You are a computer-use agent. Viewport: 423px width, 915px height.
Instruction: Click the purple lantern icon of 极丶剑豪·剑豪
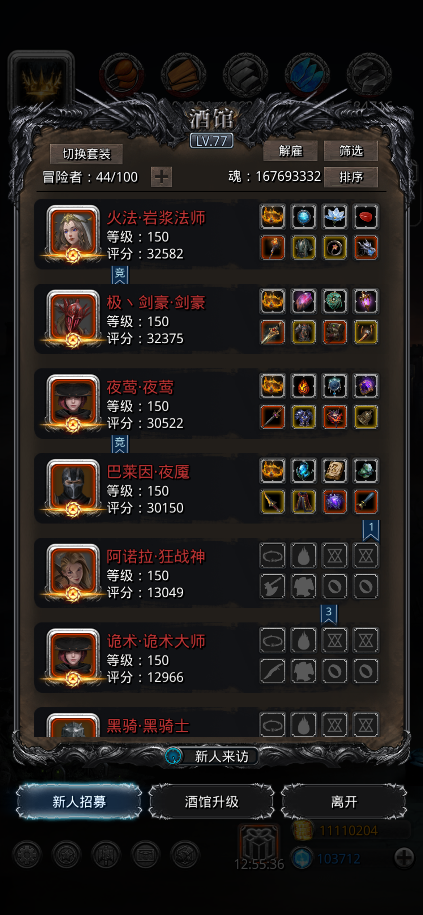pos(366,301)
